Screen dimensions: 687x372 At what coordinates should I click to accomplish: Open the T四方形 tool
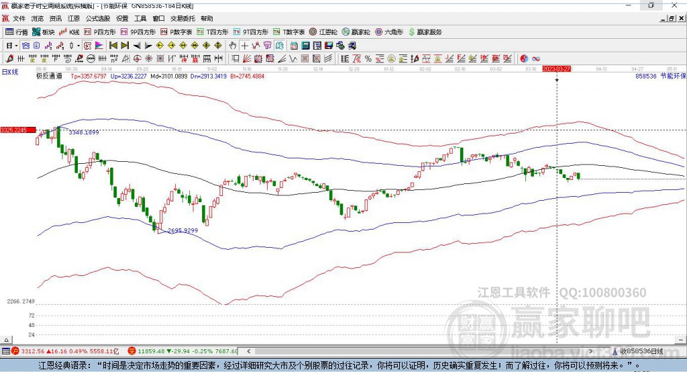pos(213,32)
